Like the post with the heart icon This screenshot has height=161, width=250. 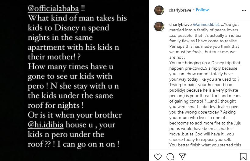[157, 156]
